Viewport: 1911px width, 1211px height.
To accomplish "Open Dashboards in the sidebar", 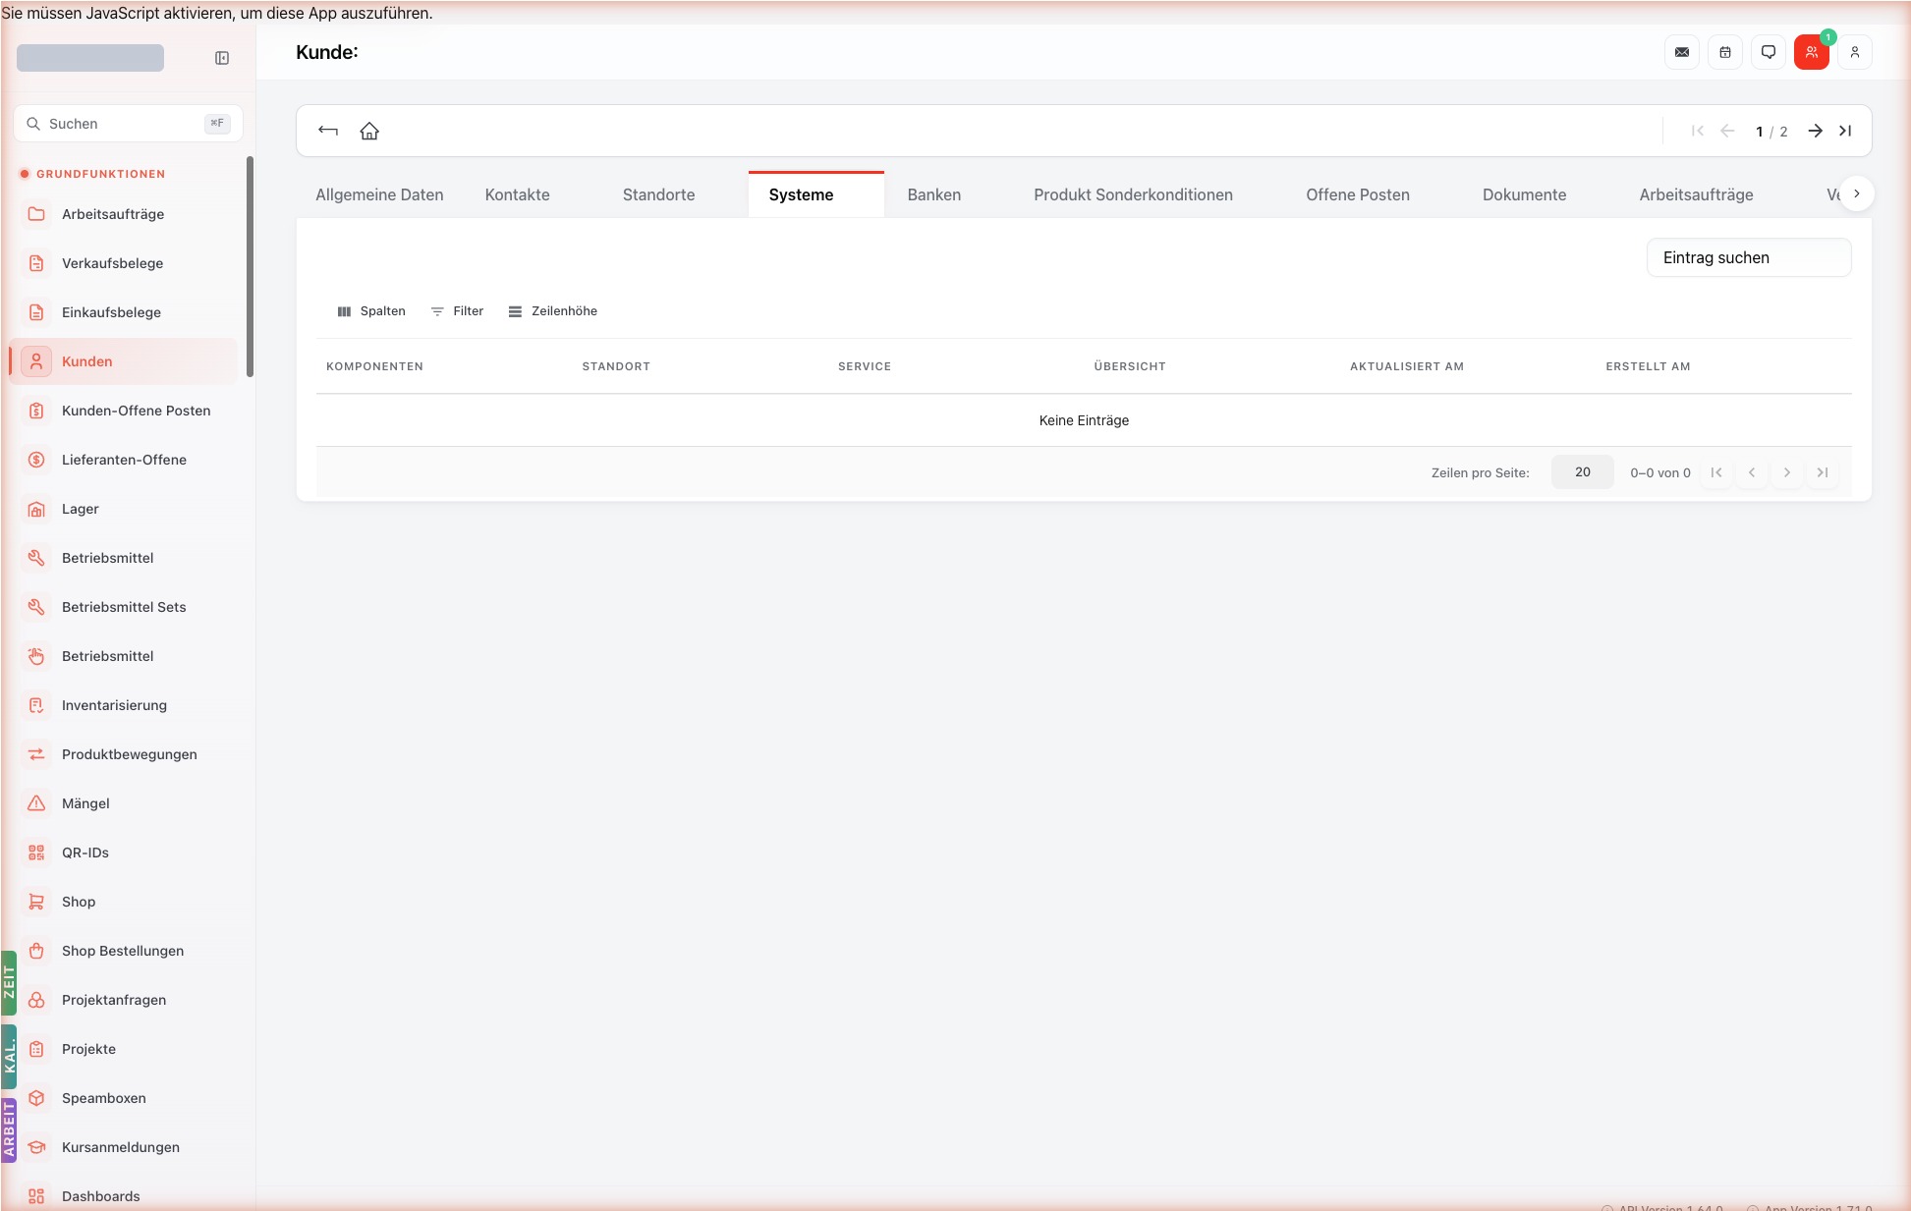I will [x=124, y=1196].
